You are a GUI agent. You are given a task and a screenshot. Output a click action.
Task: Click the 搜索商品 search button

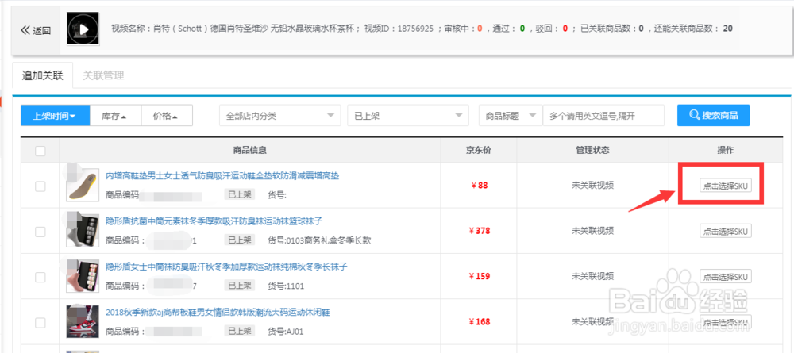click(x=714, y=115)
